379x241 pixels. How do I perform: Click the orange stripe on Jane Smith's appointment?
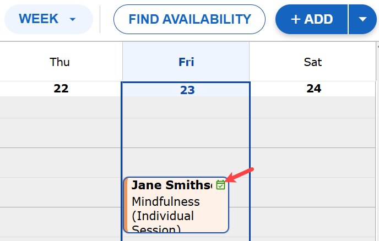point(126,205)
